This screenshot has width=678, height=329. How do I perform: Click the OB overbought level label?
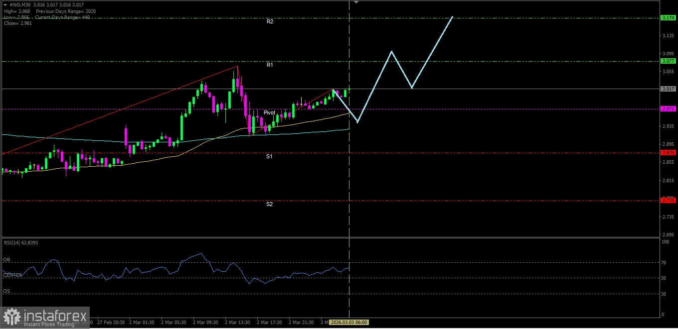(x=6, y=260)
